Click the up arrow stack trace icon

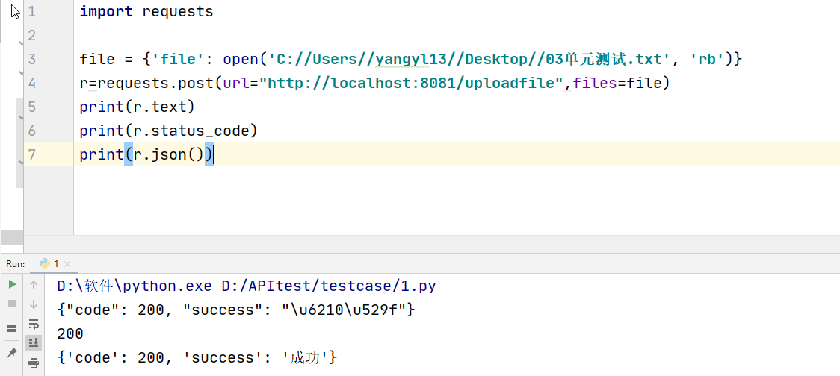[x=34, y=284]
